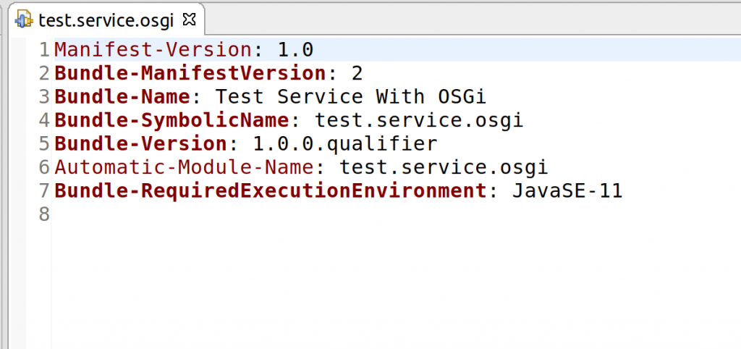Click the Bundle-ManifestVersion header key
Viewport: 741px width, 349px height.
pos(190,73)
